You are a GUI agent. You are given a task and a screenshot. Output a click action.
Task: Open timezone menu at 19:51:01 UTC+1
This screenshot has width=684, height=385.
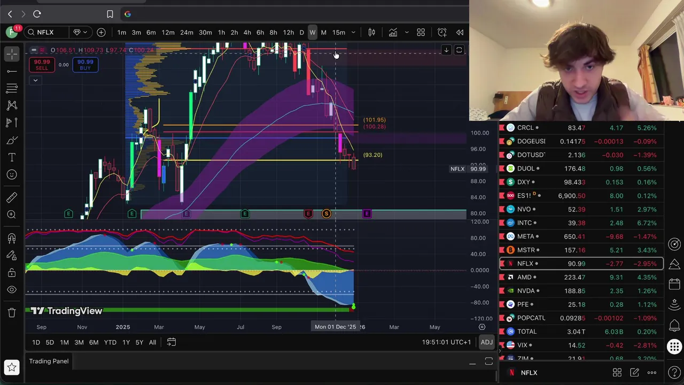tap(446, 342)
